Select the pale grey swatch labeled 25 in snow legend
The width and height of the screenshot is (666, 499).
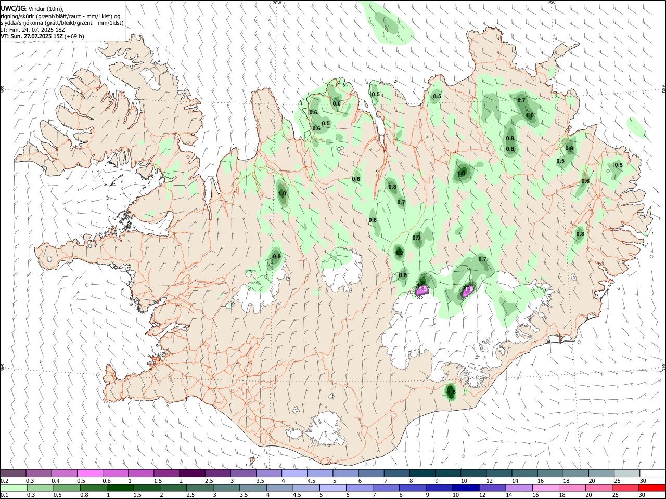(627, 473)
